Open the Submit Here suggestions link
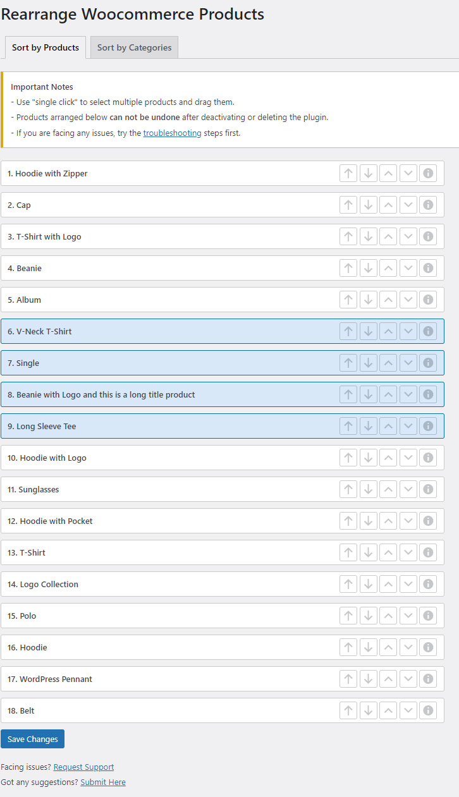459x797 pixels. pyautogui.click(x=103, y=782)
